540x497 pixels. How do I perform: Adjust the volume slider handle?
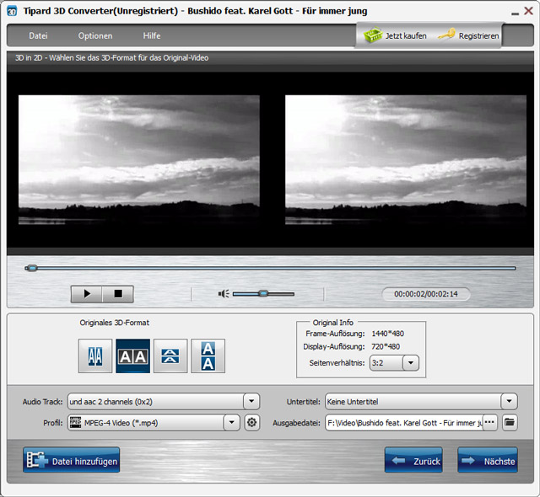263,293
